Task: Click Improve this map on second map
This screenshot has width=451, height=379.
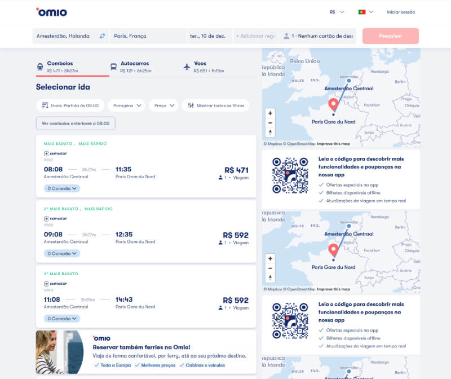Action: click(x=333, y=289)
